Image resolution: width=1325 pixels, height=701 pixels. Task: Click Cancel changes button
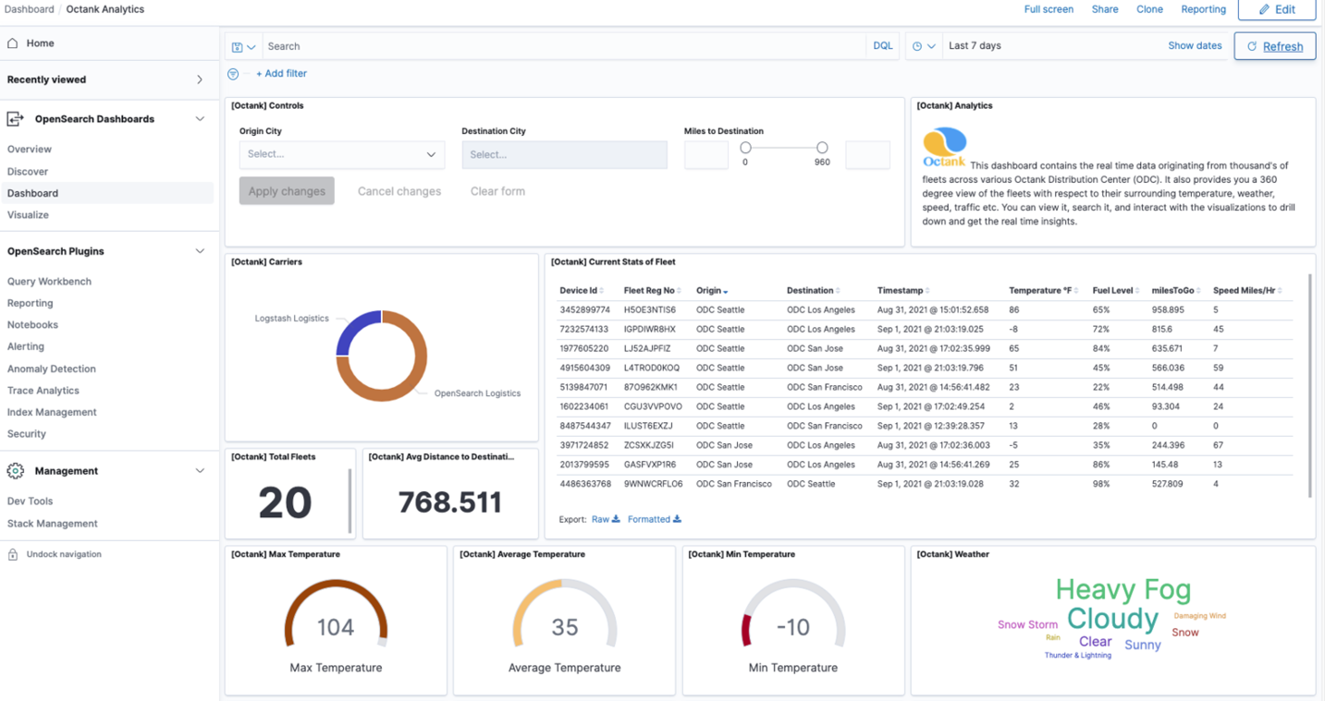399,191
